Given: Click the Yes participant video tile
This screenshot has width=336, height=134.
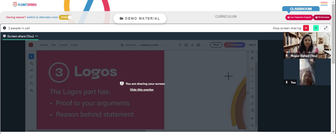Looking at the screenshot, I should (307, 72).
